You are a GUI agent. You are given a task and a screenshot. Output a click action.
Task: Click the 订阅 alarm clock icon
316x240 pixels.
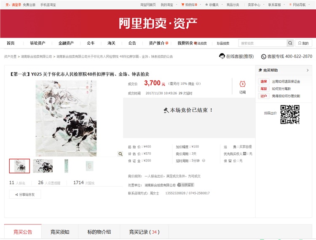242,84
